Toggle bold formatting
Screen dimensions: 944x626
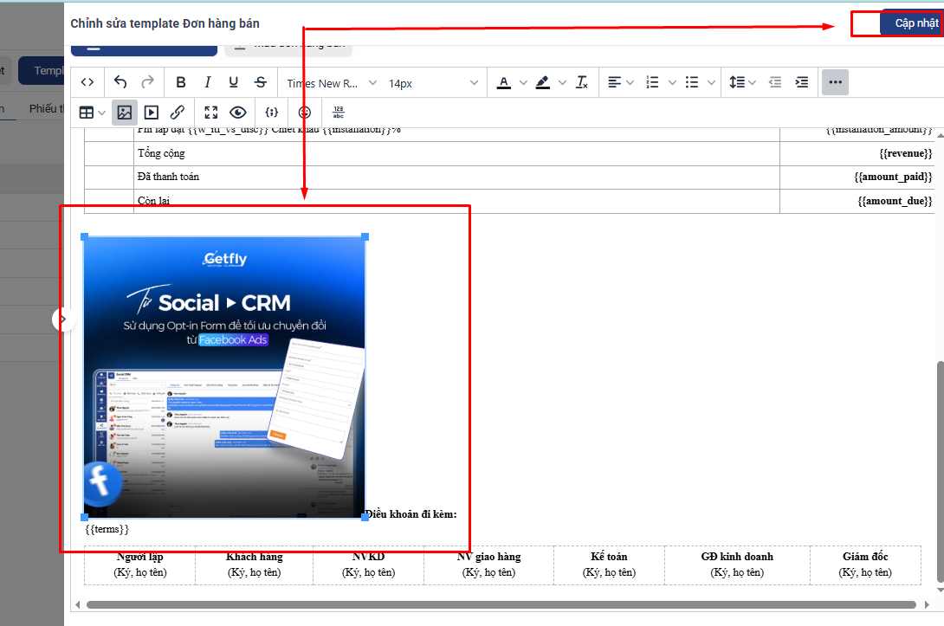pyautogui.click(x=181, y=82)
